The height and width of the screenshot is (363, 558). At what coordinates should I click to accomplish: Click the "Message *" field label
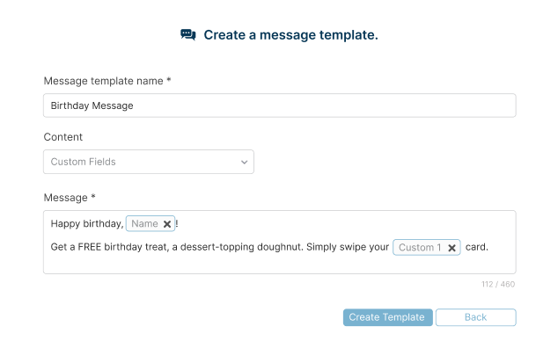click(x=70, y=198)
